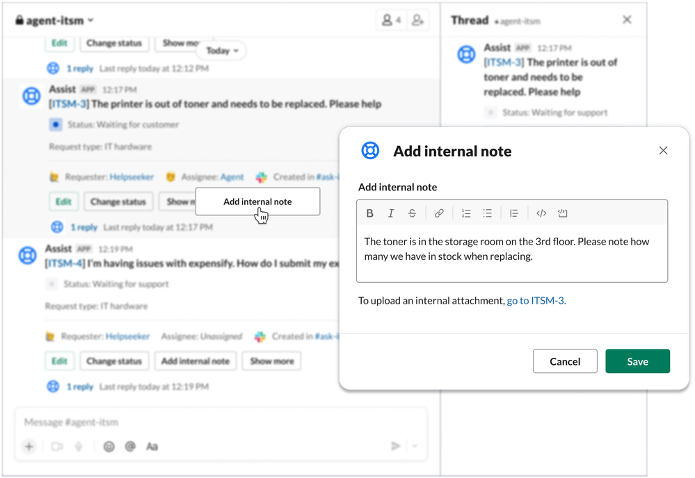Add internal note to ITSM-4
Image resolution: width=695 pixels, height=478 pixels.
tap(195, 361)
